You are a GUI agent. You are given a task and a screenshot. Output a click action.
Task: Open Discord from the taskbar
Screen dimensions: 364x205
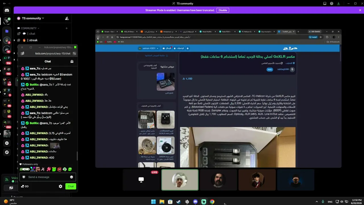195,202
